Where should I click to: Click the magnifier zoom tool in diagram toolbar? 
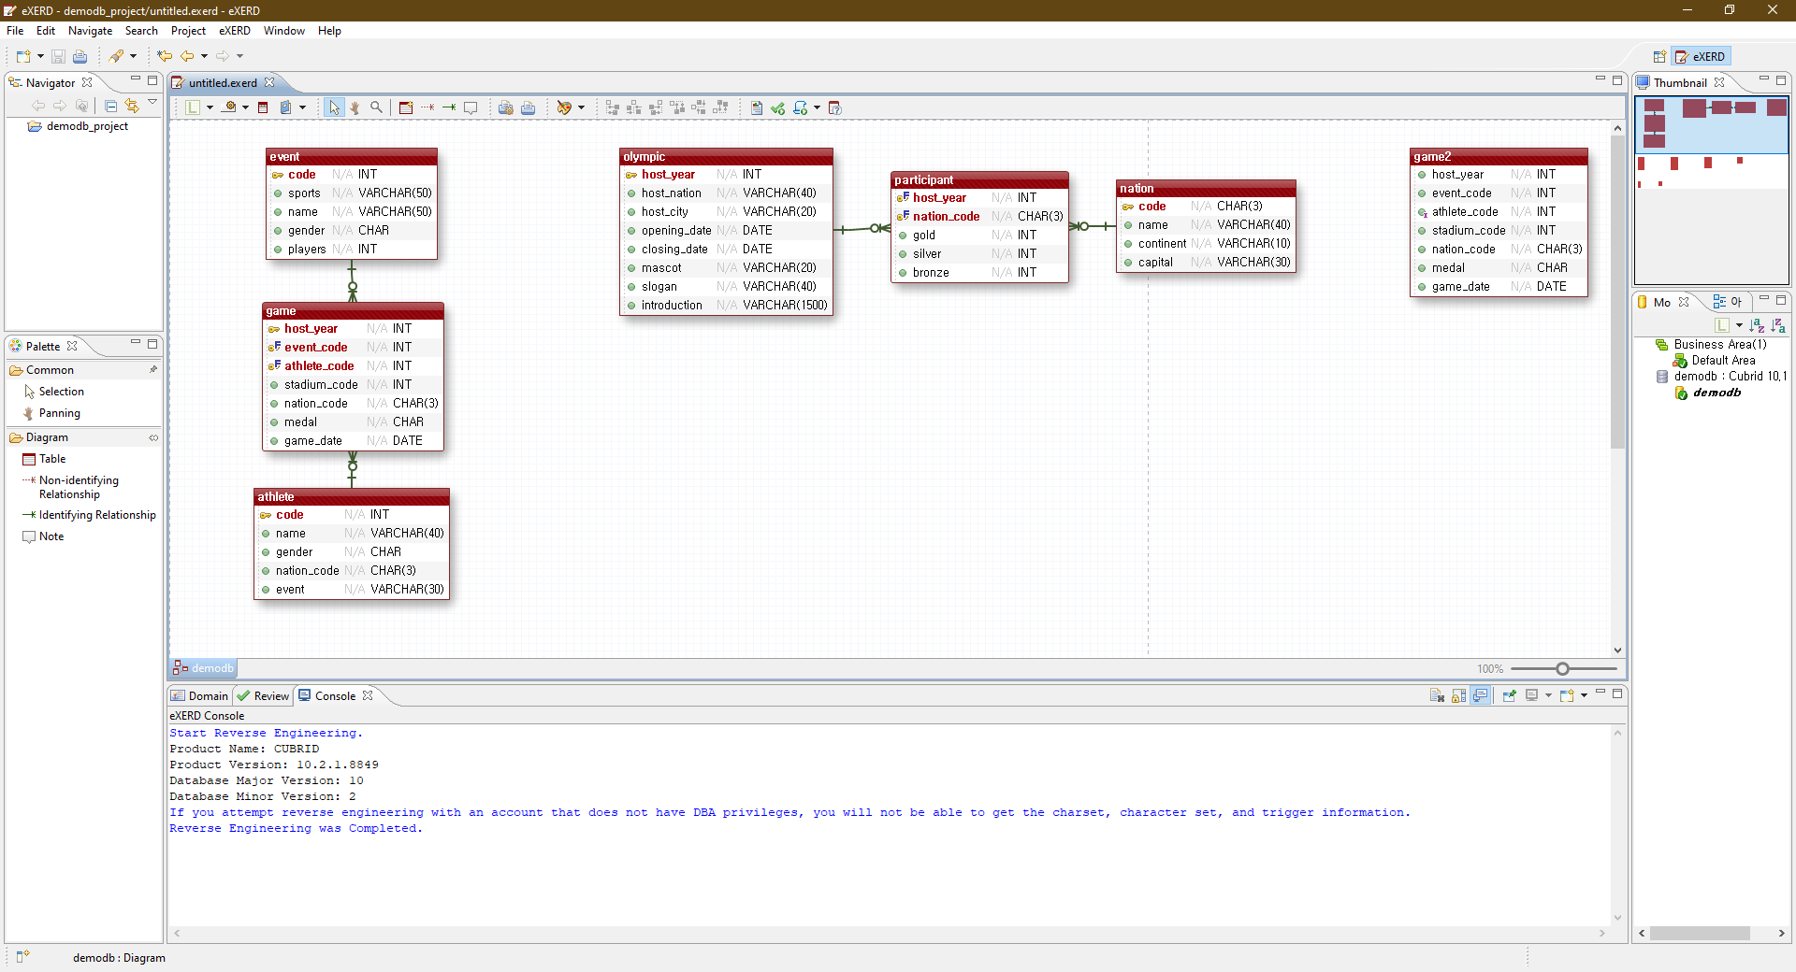376,107
